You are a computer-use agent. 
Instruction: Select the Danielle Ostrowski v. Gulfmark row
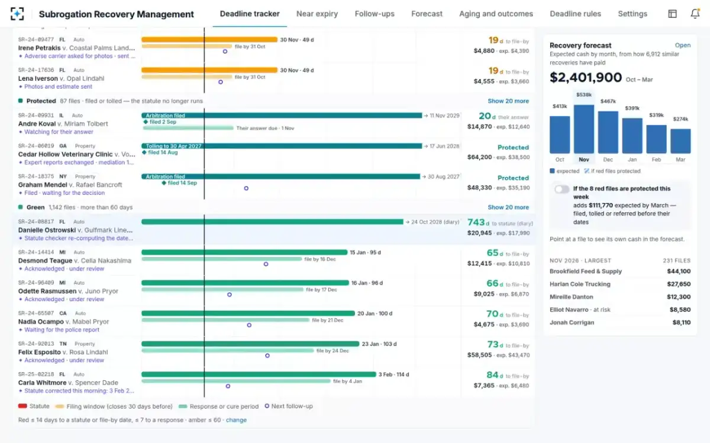click(x=273, y=230)
